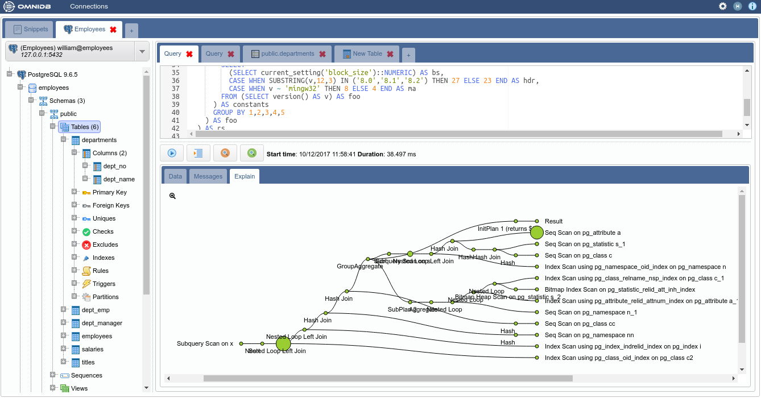Open the New Table tab
This screenshot has height=398, width=761.
[367, 54]
